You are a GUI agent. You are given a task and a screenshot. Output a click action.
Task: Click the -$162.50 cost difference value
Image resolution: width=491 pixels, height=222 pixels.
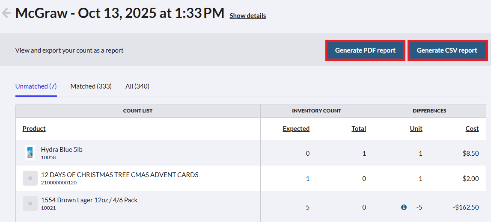coord(466,207)
